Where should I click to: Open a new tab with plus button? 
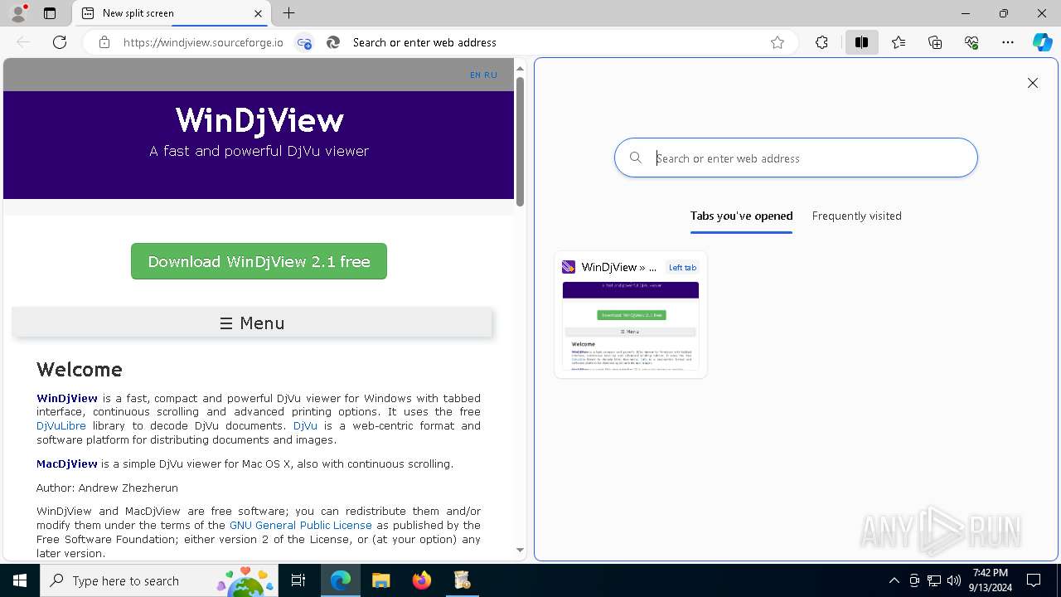pyautogui.click(x=288, y=13)
